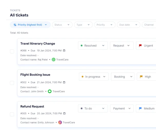Click the Instagram icon next to Emily Johnson
The width and height of the screenshot is (156, 130).
60,122
